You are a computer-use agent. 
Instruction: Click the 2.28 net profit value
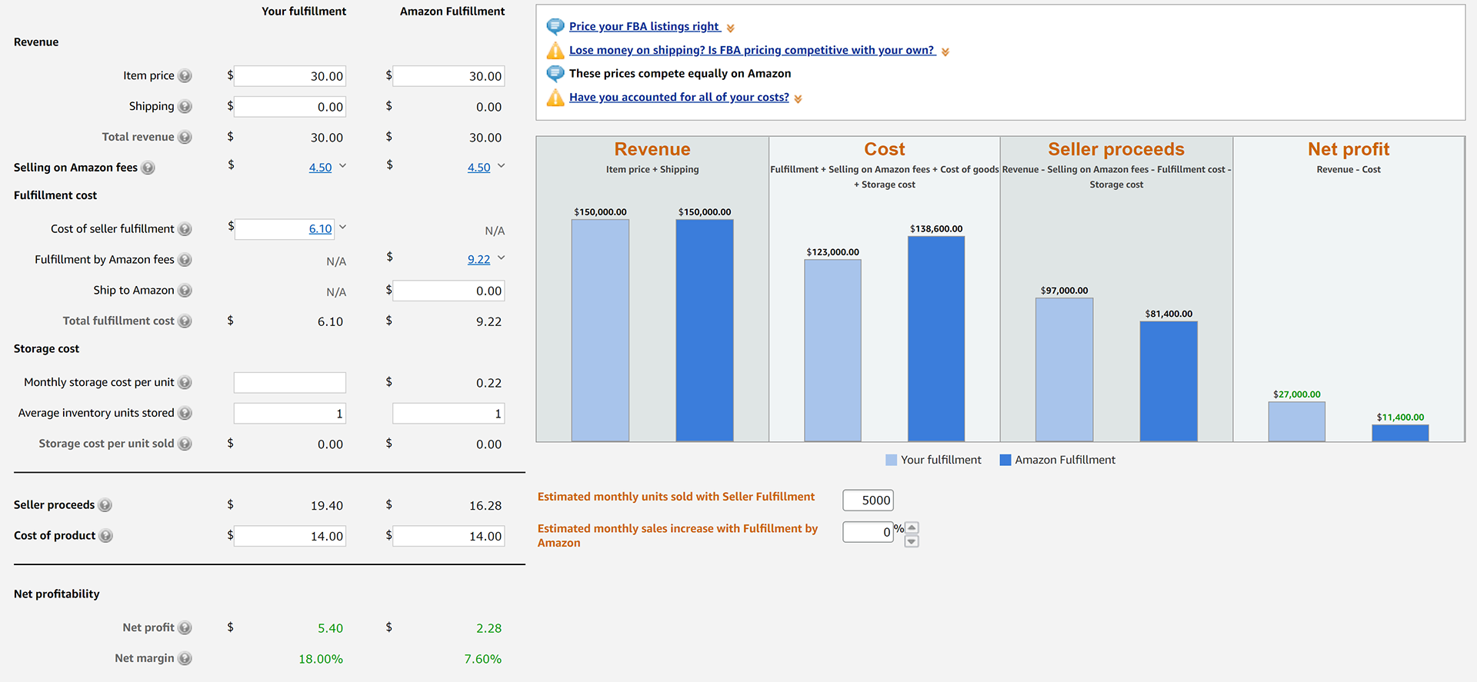[x=489, y=628]
